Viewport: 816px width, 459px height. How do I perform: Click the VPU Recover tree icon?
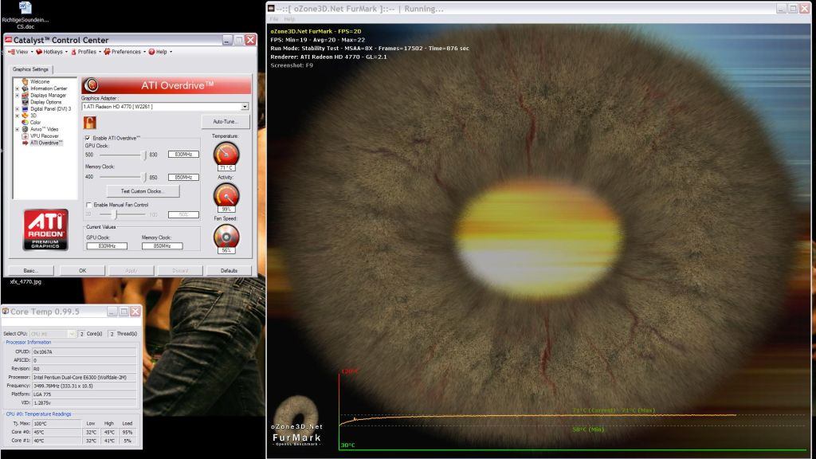click(25, 135)
